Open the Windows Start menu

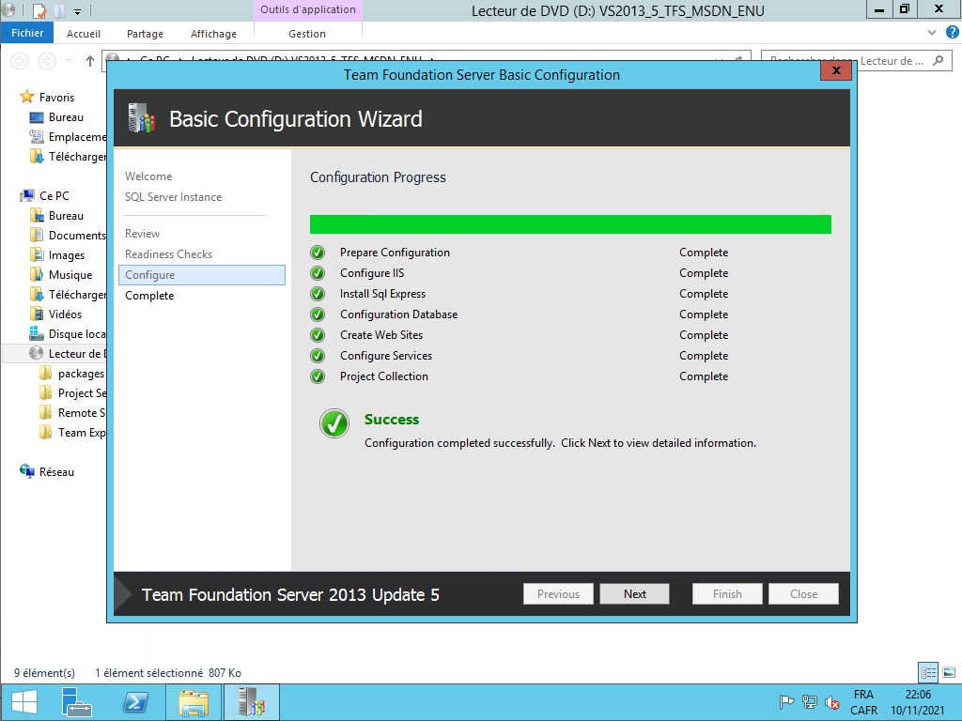click(x=23, y=702)
